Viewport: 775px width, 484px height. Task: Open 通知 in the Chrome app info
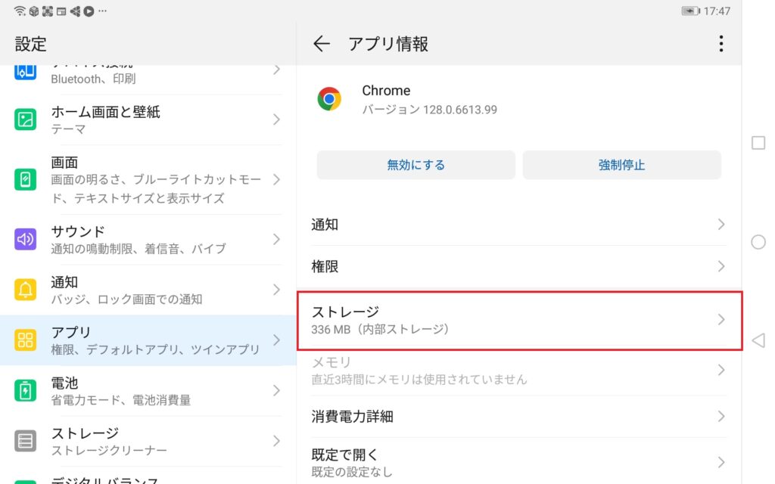tap(519, 225)
